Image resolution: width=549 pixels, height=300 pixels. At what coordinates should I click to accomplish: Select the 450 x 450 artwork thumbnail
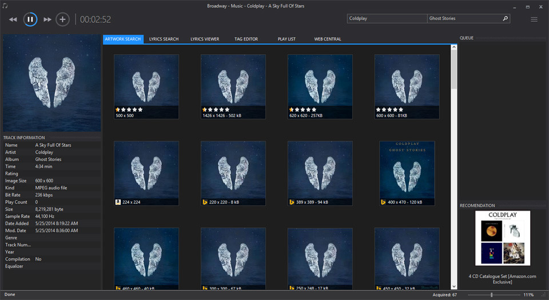coord(407,258)
